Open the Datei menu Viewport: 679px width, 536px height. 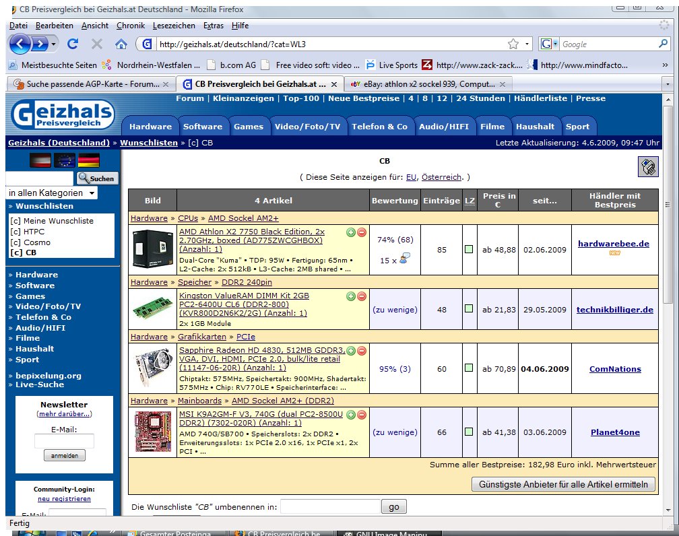[x=18, y=26]
